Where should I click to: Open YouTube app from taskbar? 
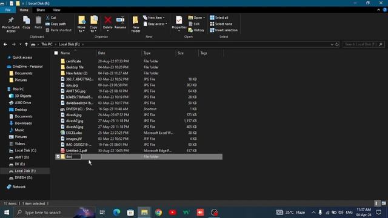coord(172,213)
